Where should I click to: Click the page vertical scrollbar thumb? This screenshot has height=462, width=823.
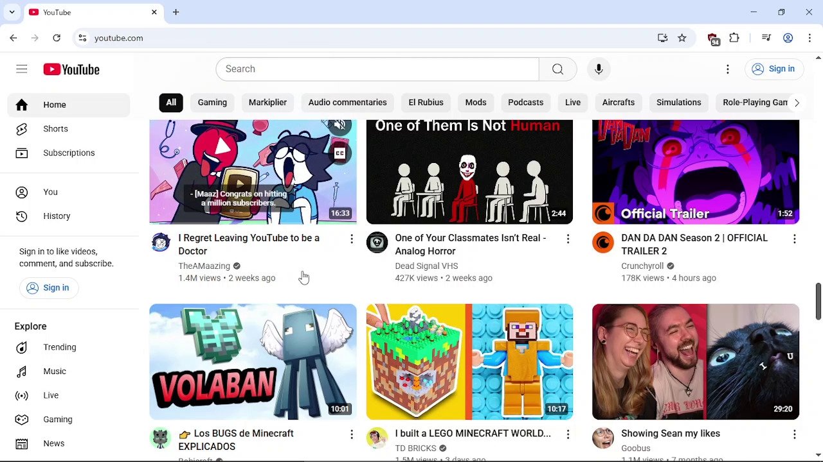point(818,300)
